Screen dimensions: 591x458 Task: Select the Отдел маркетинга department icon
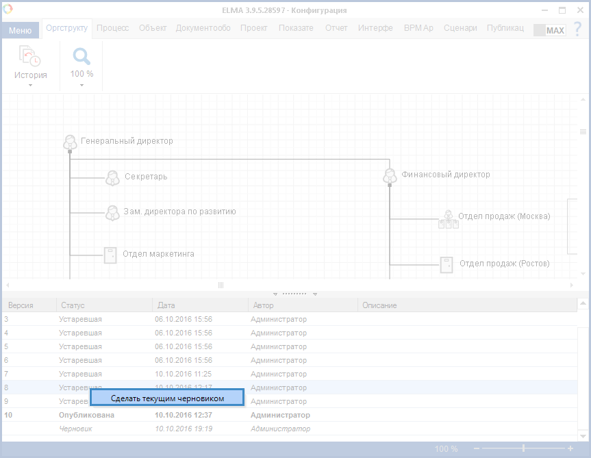tap(110, 255)
